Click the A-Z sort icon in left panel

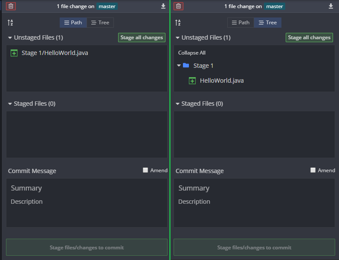pyautogui.click(x=10, y=23)
